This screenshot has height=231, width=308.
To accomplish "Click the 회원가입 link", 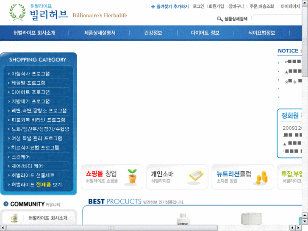I will click(216, 6).
